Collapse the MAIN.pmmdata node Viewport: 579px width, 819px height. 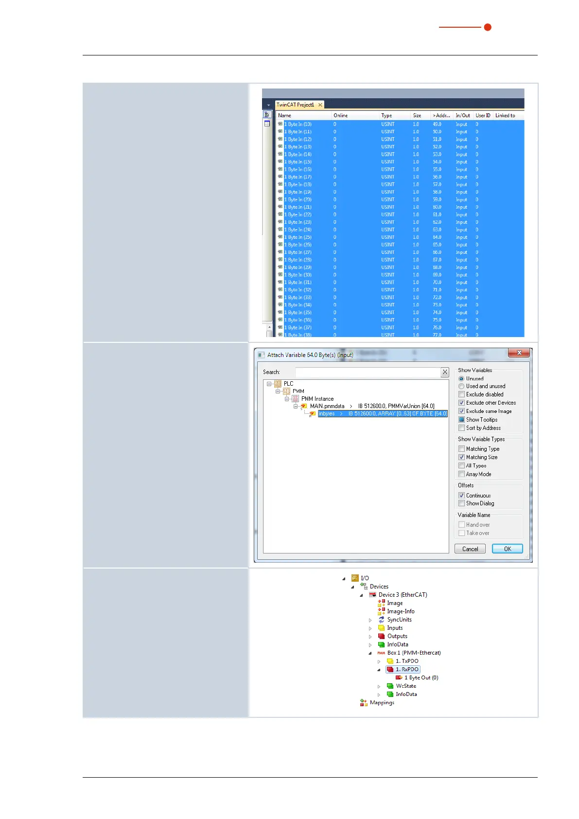295,406
